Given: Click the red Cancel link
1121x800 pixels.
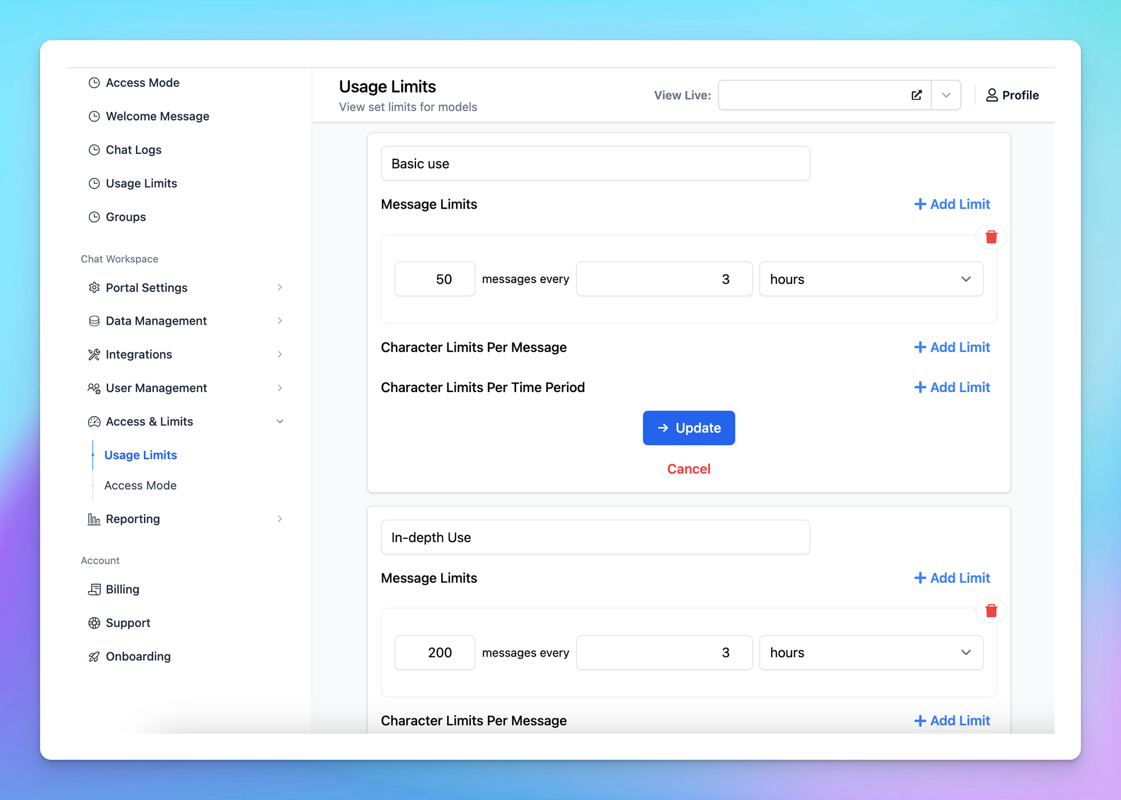Looking at the screenshot, I should coord(689,469).
